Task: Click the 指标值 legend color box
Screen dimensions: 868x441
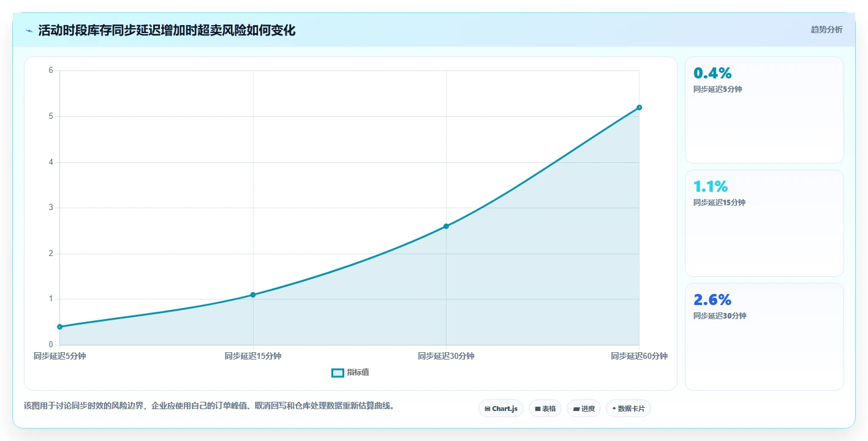Action: click(338, 372)
